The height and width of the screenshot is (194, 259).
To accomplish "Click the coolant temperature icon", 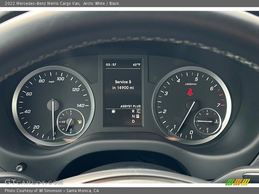I will pyautogui.click(x=216, y=122).
